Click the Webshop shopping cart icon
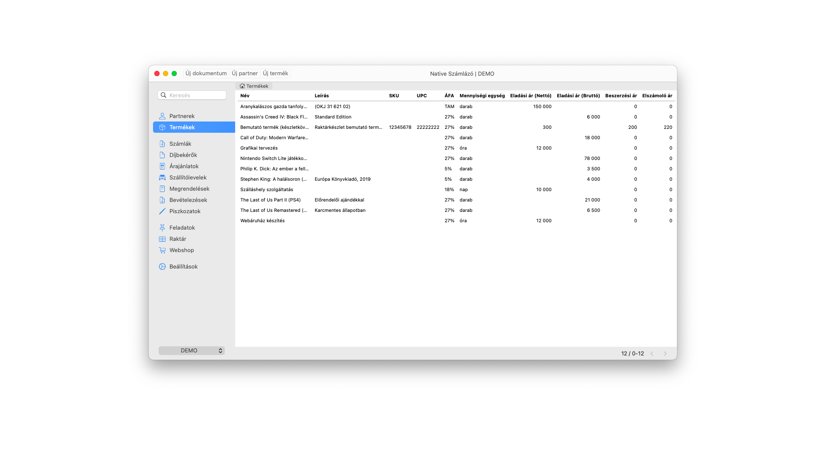The image size is (830, 467). tap(162, 250)
